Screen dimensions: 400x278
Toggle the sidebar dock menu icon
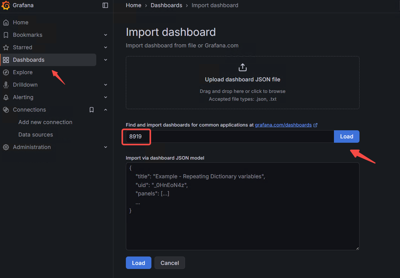(x=105, y=5)
